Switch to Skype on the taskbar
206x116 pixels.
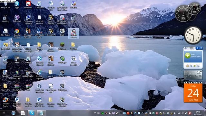[32, 113]
